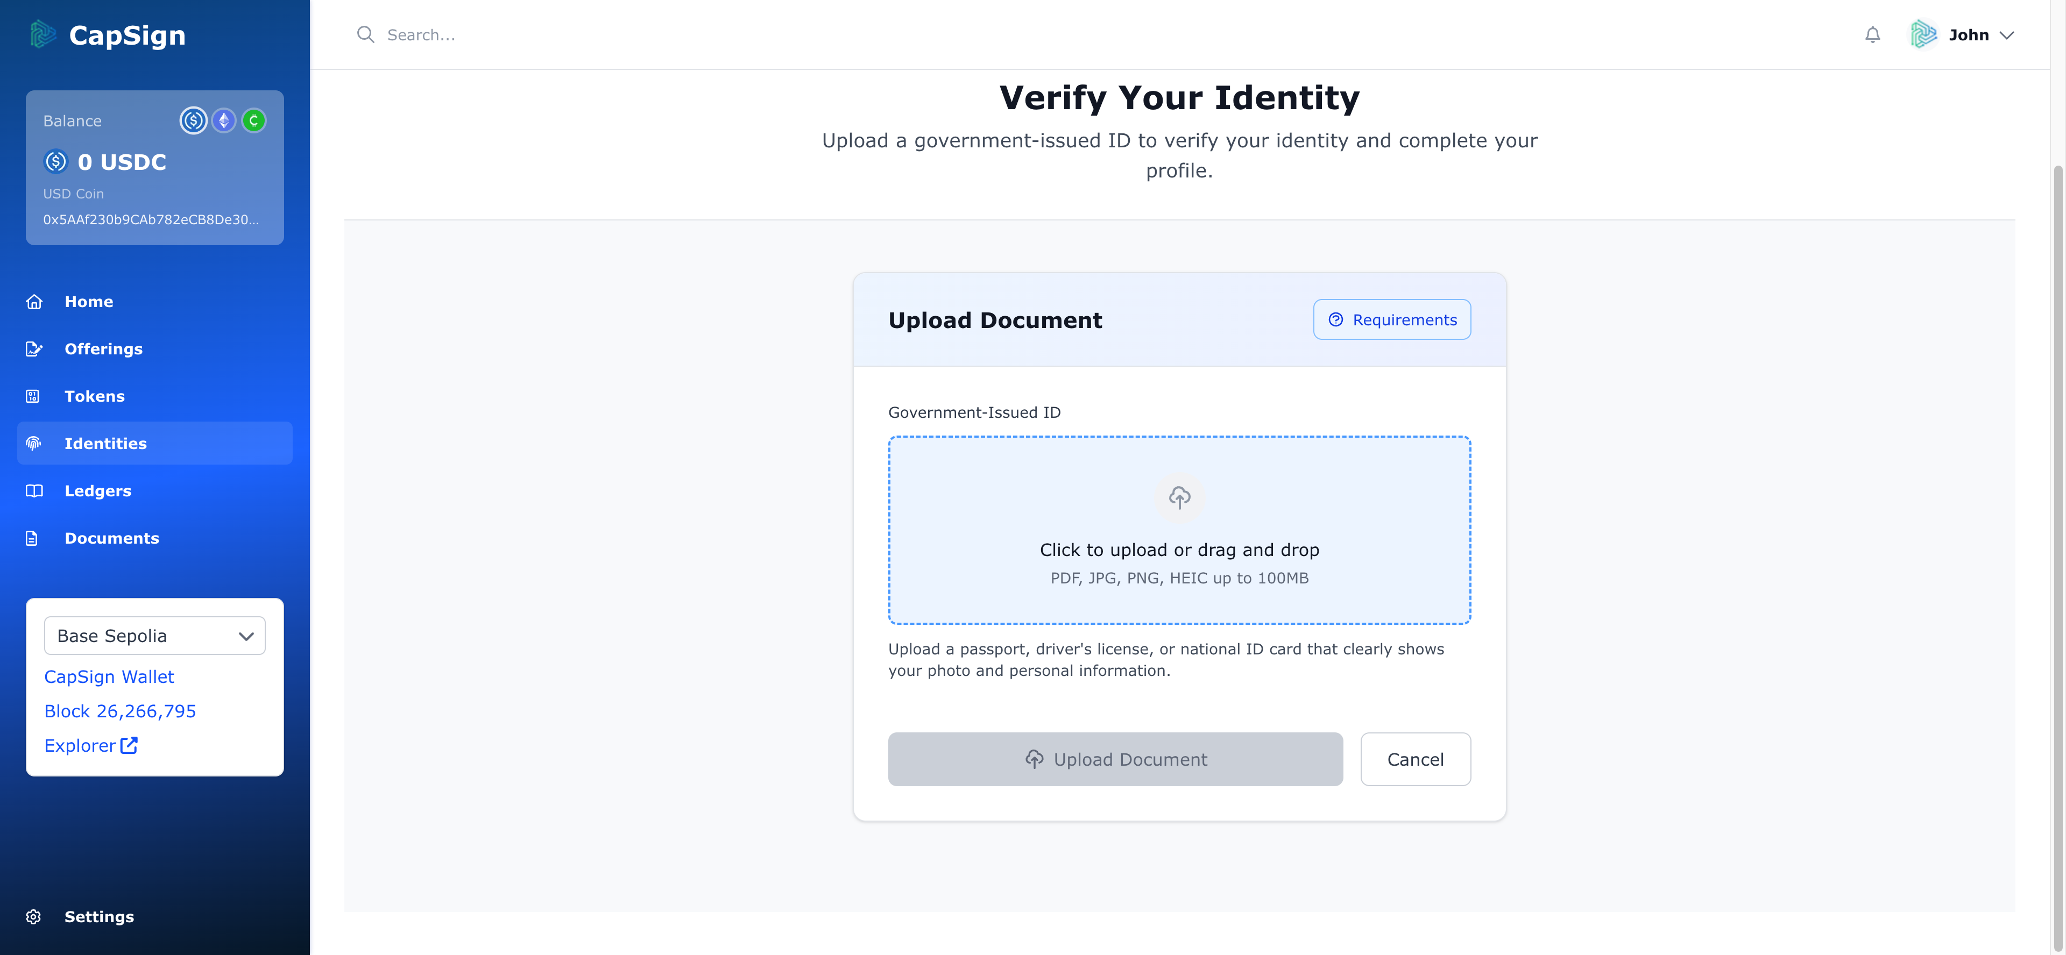Select the green coin balance icon
Viewport: 2066px width, 955px height.
pos(254,120)
